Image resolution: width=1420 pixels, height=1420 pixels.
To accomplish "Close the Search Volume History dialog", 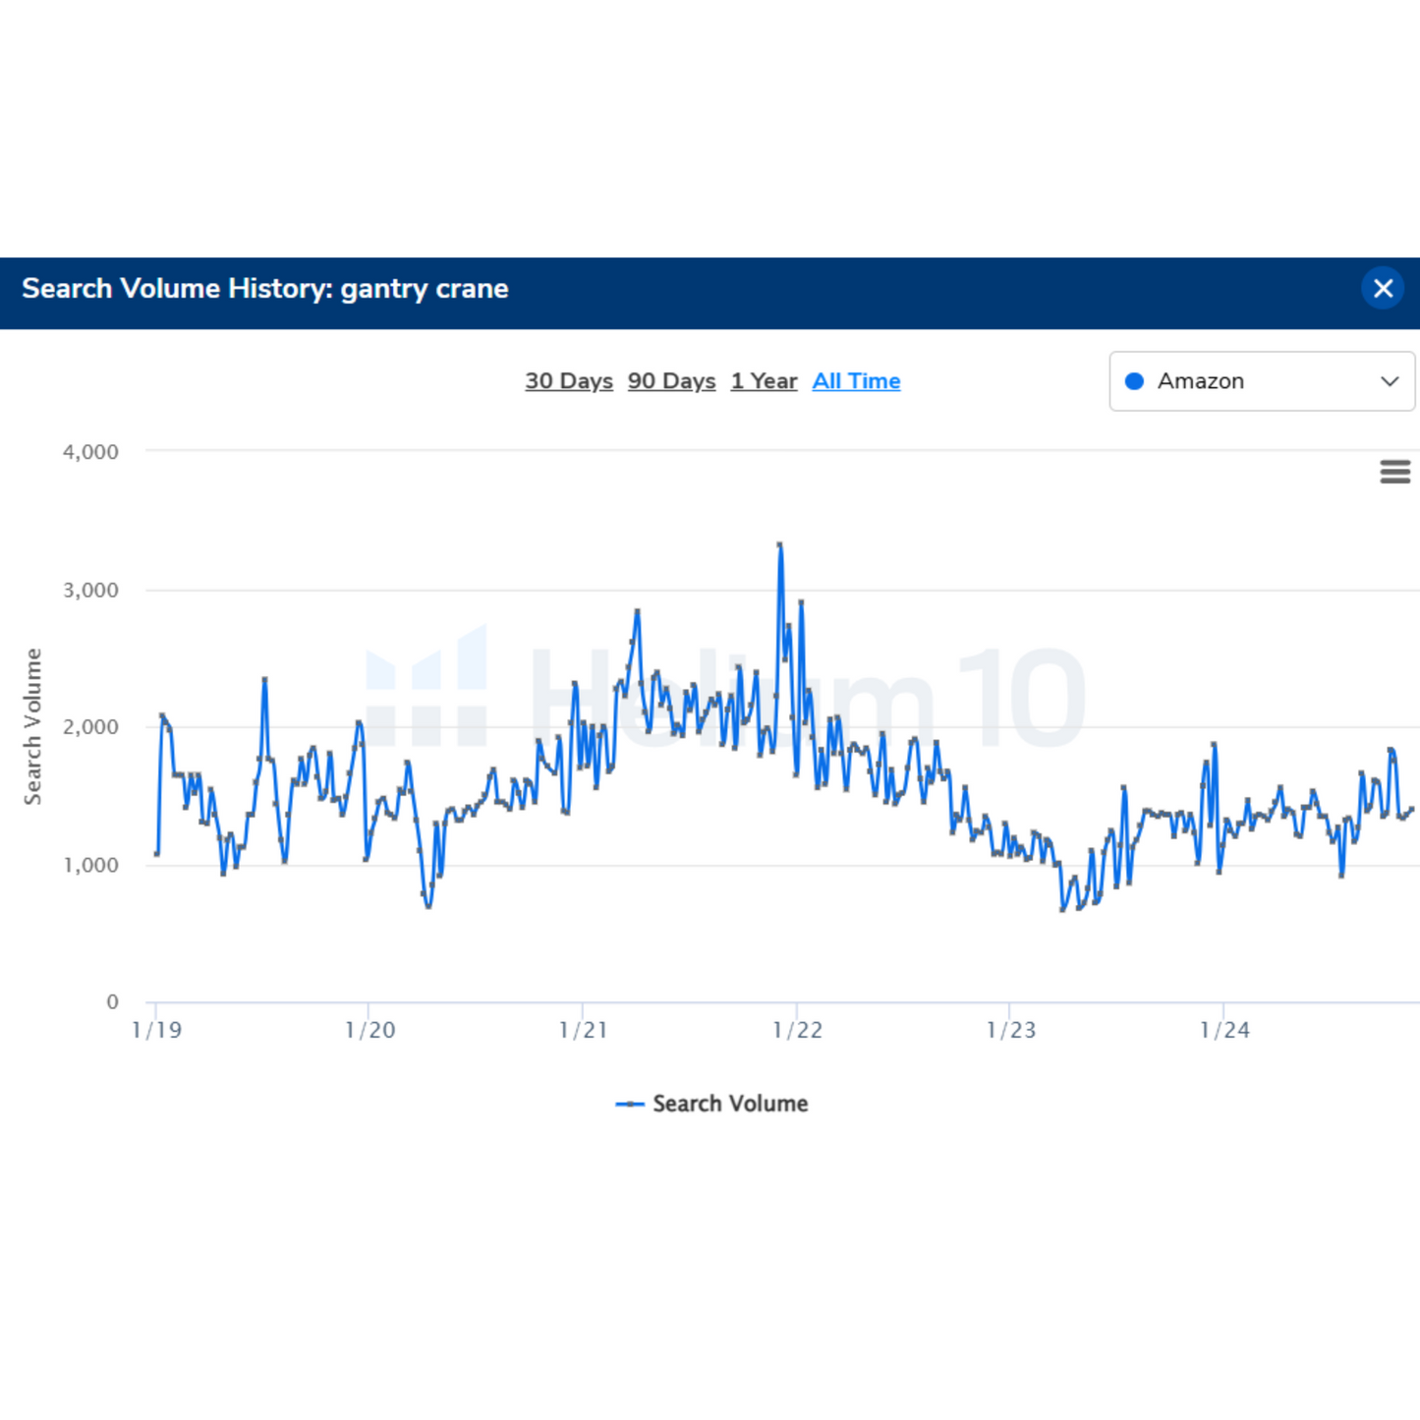I will click(x=1383, y=289).
